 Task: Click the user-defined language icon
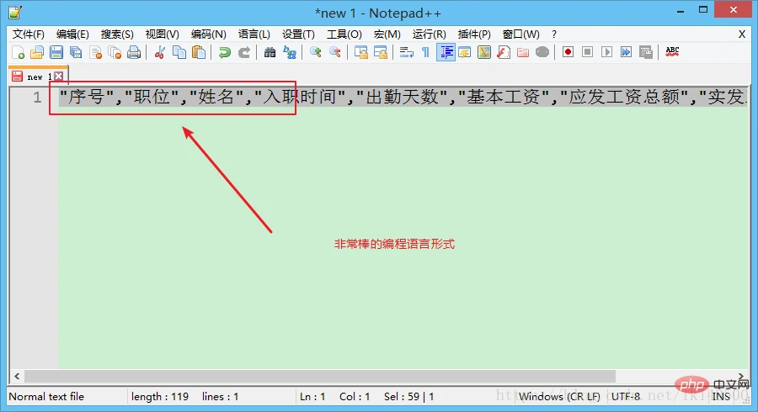[465, 52]
